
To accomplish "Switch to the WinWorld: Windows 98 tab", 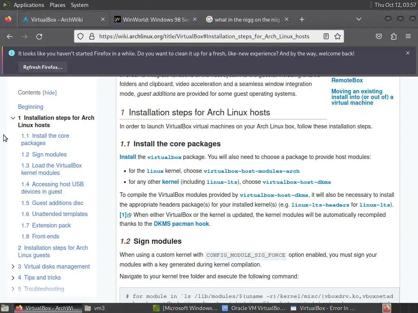I will [x=156, y=20].
